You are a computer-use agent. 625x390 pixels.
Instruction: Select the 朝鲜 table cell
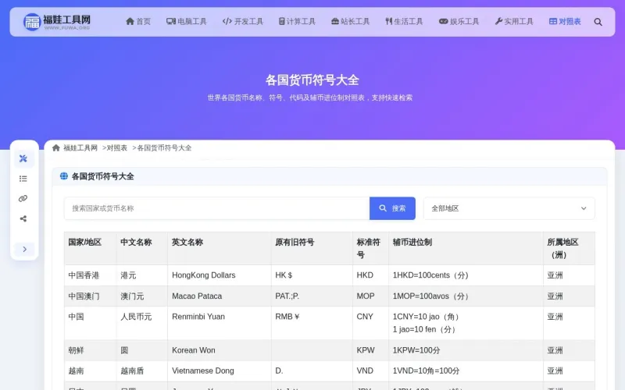tap(91, 350)
